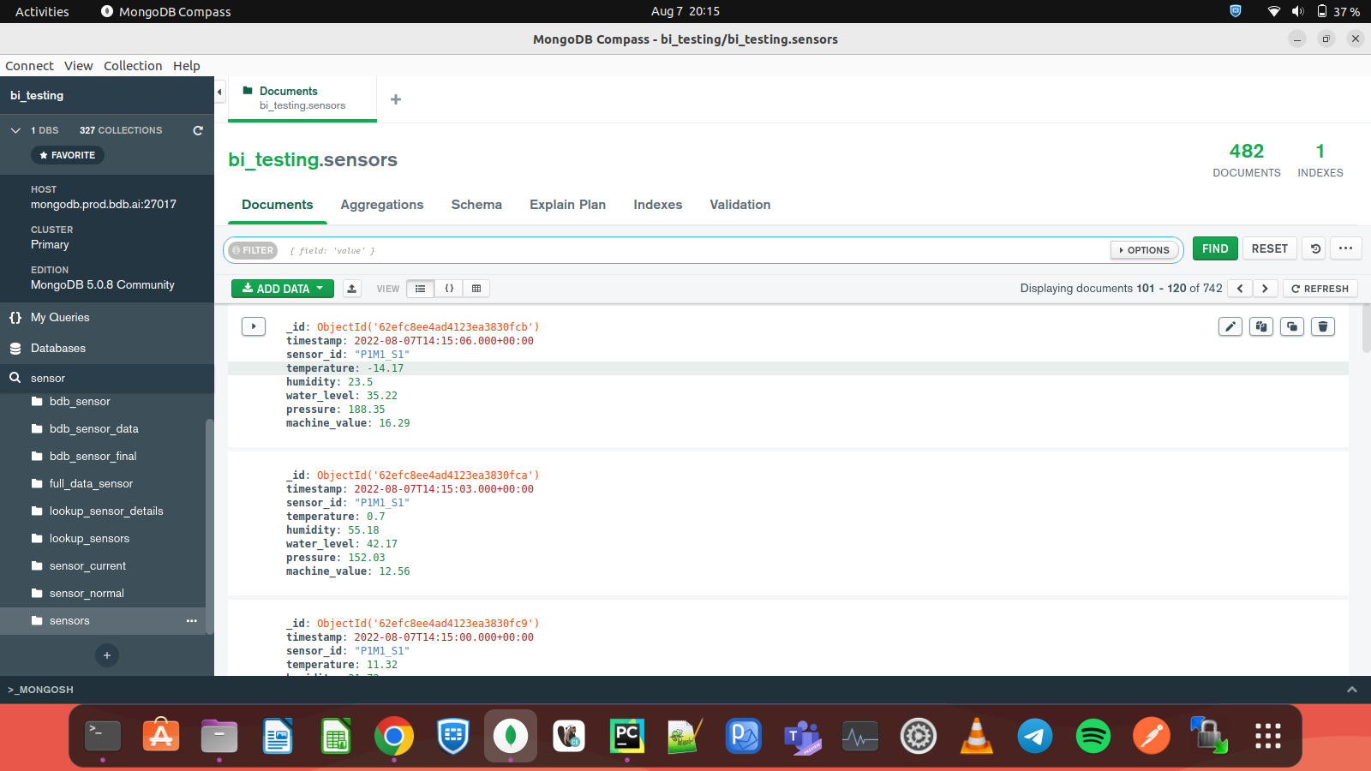Screen dimensions: 1371x771
Task: Open the View menu
Action: tap(78, 66)
